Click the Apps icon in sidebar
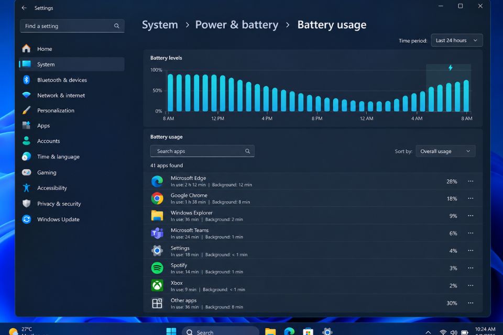Image resolution: width=503 pixels, height=335 pixels. [26, 125]
